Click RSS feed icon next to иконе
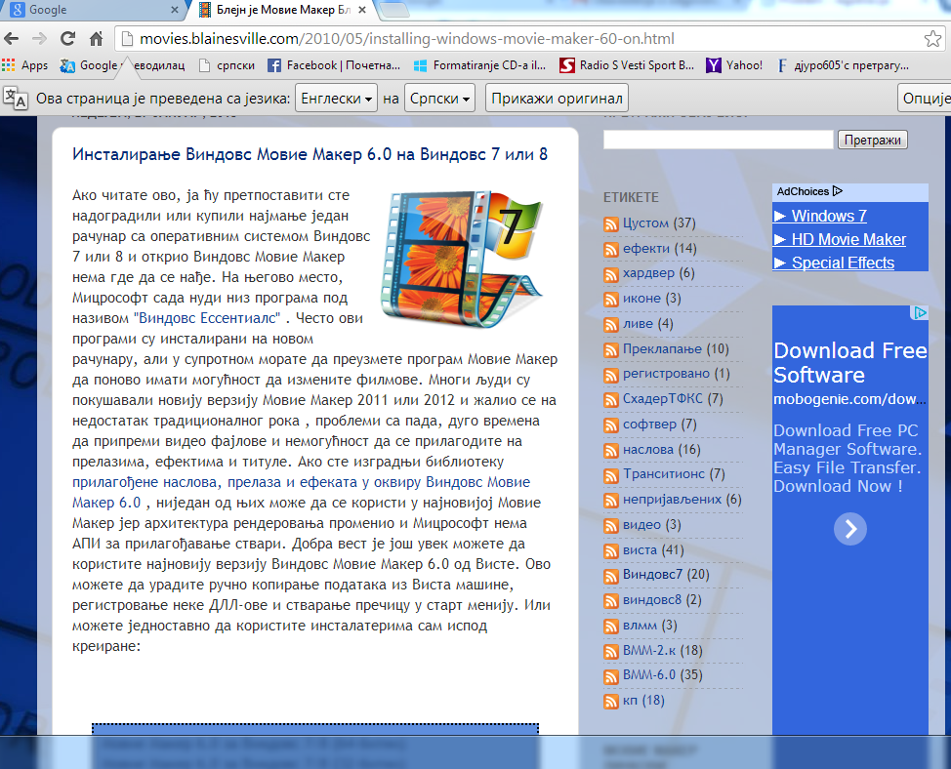The image size is (951, 769). click(611, 300)
